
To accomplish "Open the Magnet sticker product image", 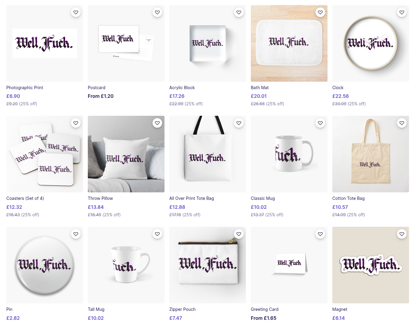I will click(371, 265).
